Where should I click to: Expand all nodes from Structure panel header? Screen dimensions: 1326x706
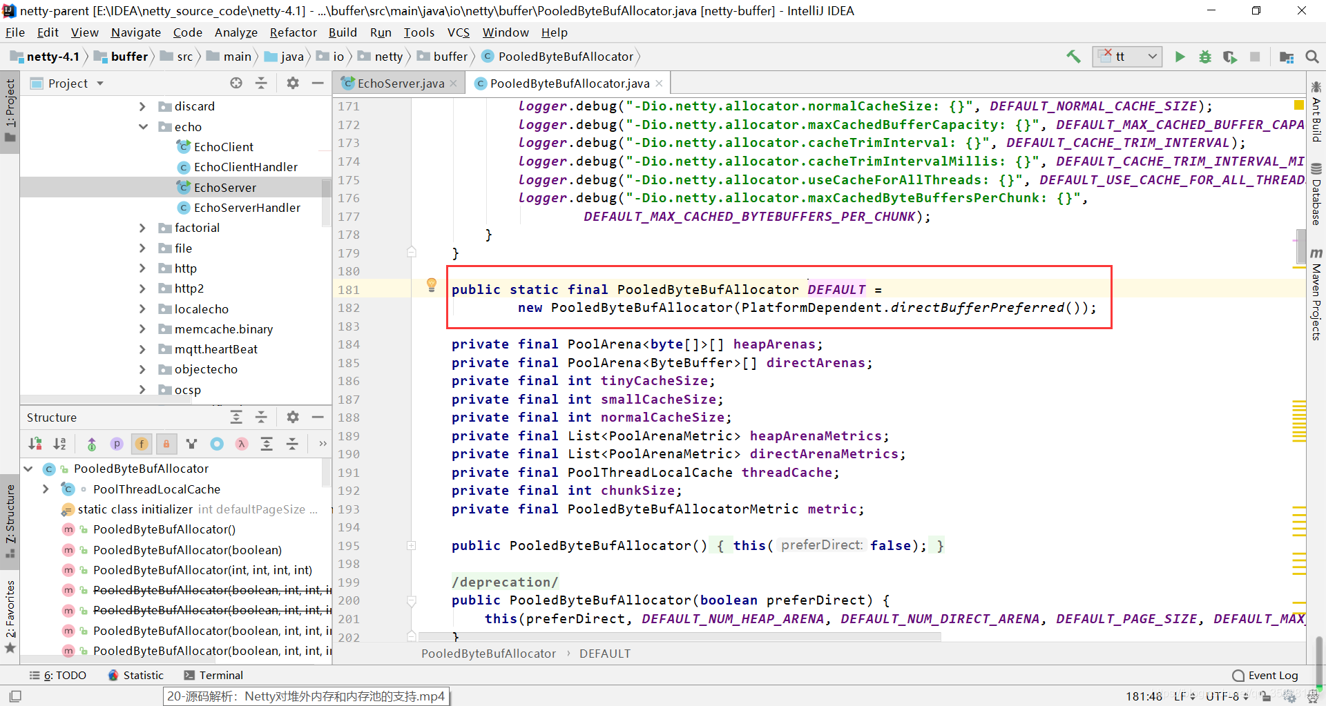pyautogui.click(x=236, y=417)
